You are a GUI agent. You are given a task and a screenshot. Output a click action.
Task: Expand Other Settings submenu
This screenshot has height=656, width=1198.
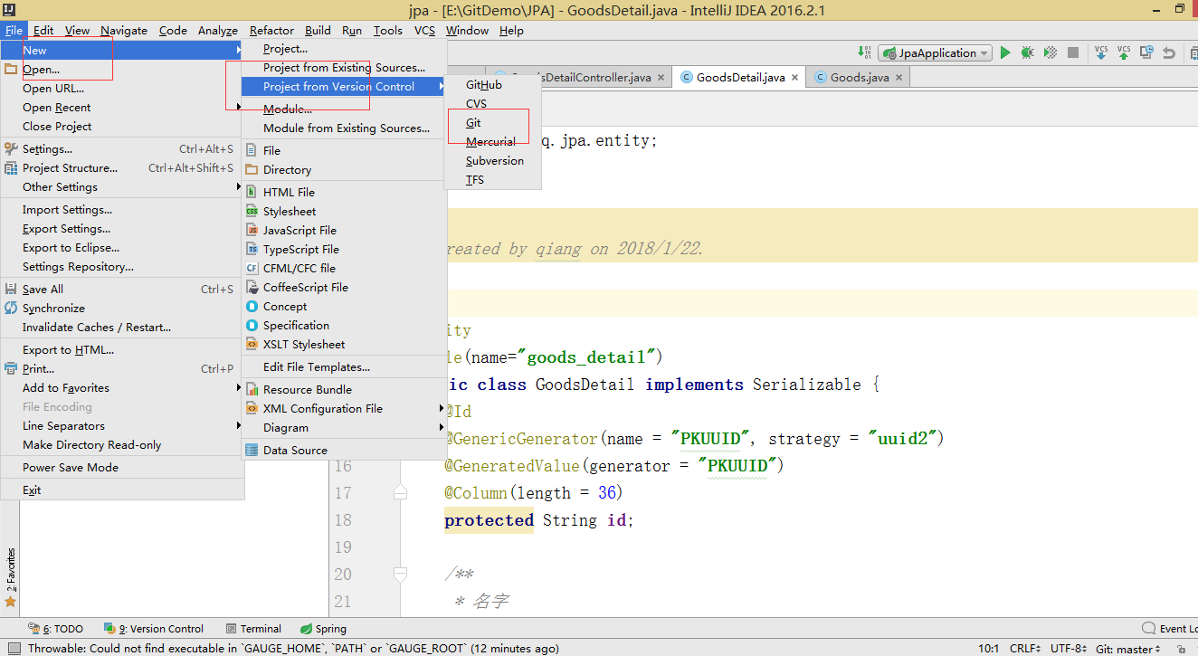click(x=122, y=187)
